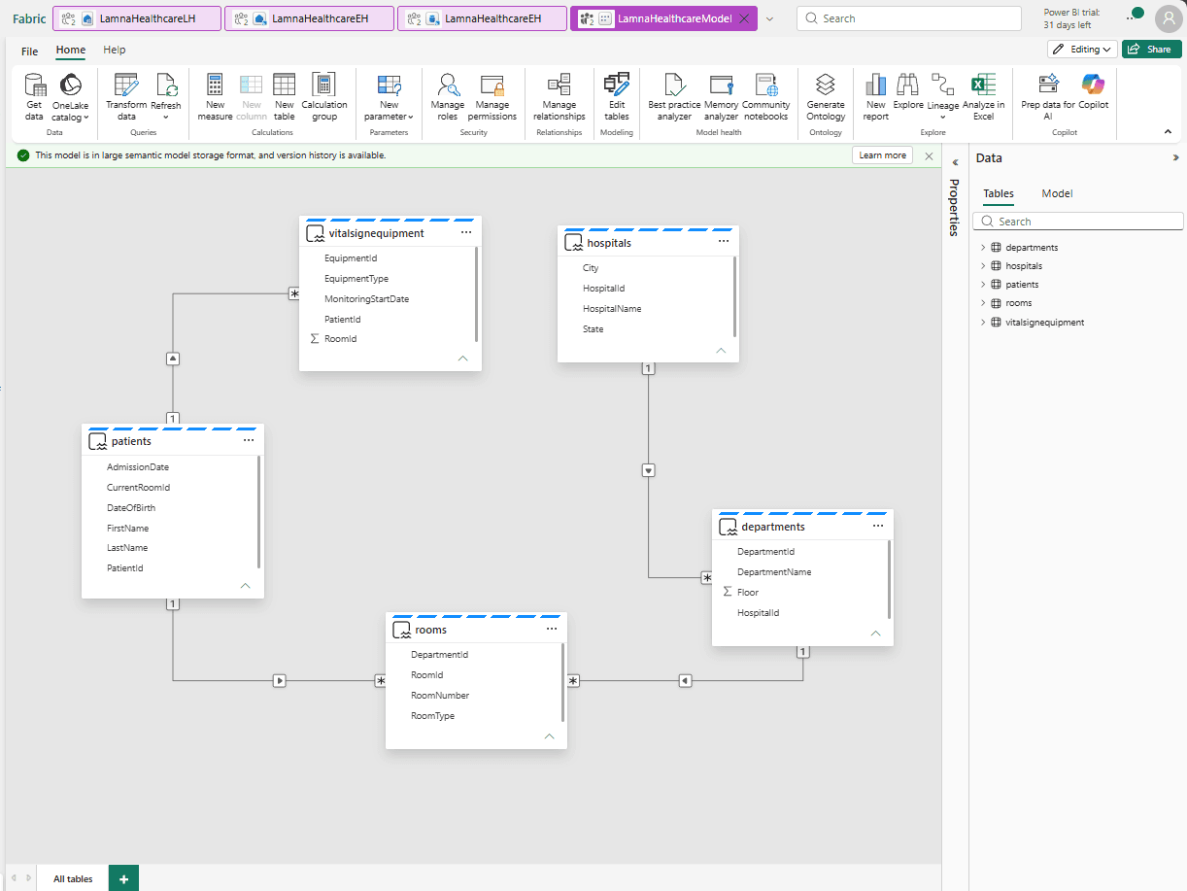Select the Tables tab in Data pane

[999, 193]
